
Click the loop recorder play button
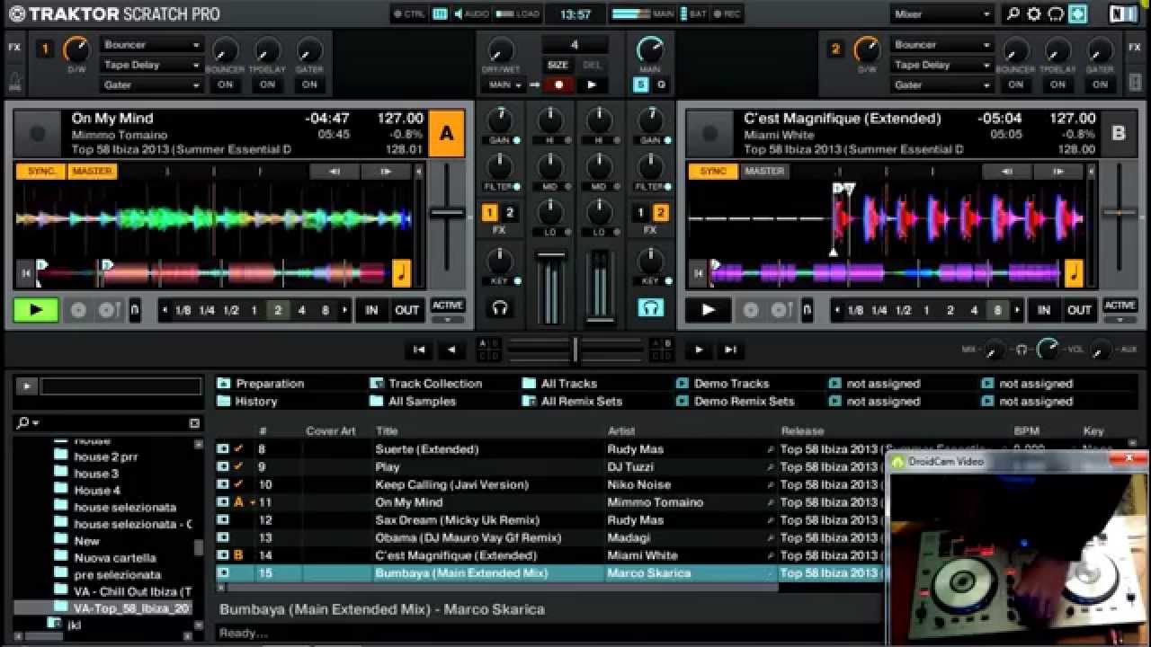tap(592, 84)
